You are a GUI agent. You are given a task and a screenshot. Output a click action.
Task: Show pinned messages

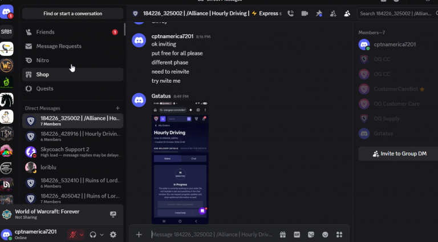(x=319, y=14)
